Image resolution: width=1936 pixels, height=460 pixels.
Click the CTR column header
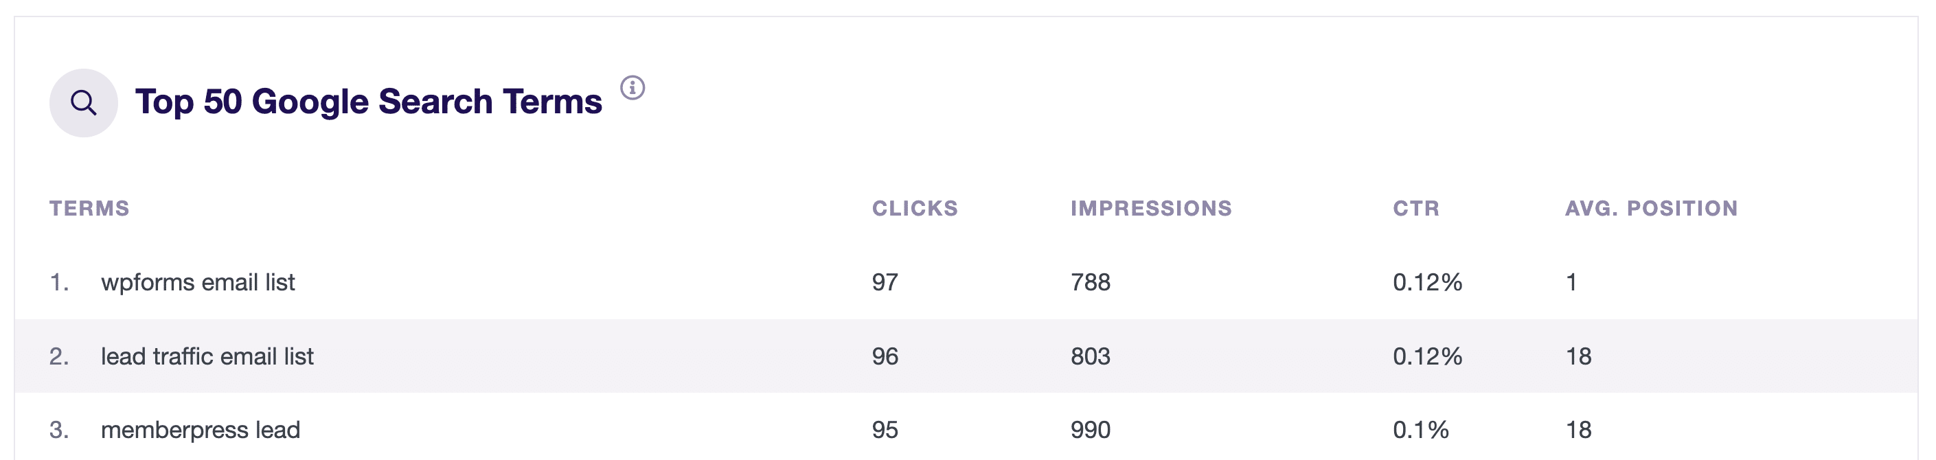[1416, 208]
